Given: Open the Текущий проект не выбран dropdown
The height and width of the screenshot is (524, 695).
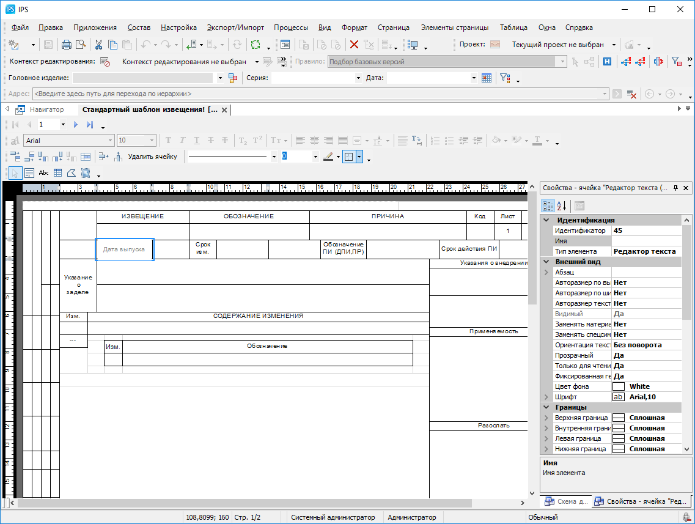Looking at the screenshot, I should 612,45.
